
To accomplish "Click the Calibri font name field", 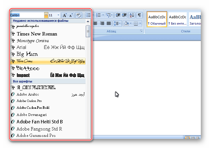I will (x=27, y=15).
